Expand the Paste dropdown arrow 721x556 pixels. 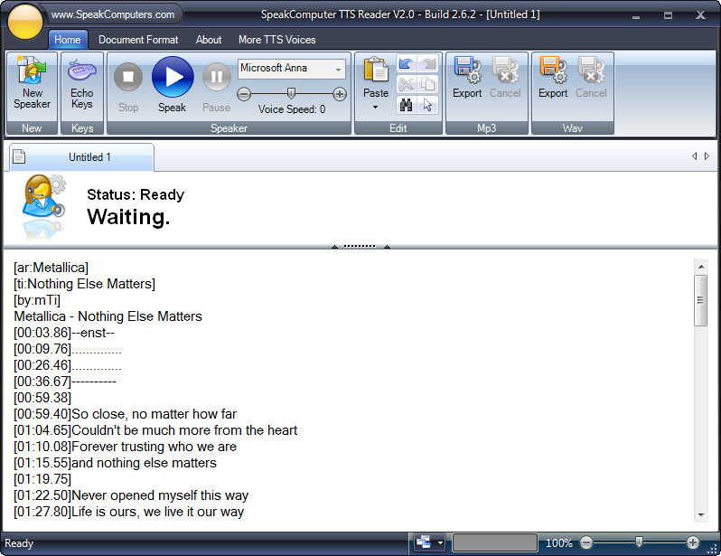click(x=375, y=107)
